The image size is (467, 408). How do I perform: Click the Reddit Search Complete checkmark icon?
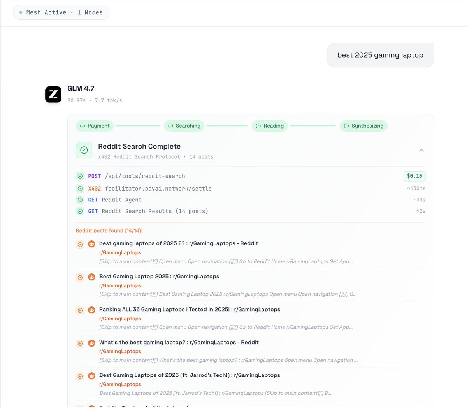click(x=84, y=150)
